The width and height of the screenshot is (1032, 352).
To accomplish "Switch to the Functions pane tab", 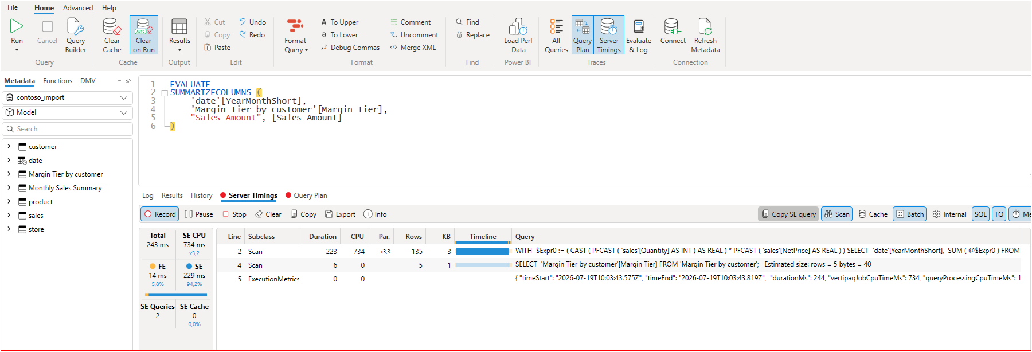I will pos(57,81).
